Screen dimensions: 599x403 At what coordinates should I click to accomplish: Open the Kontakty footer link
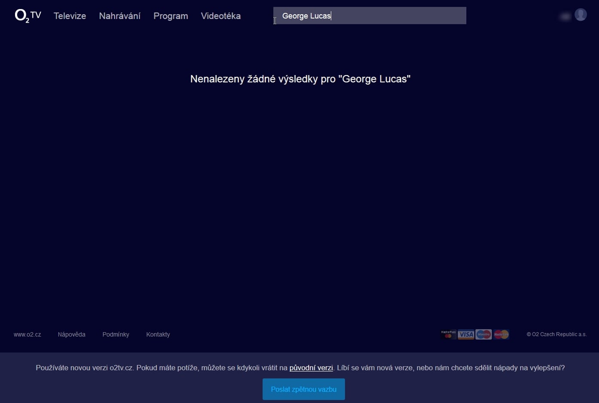tap(158, 334)
